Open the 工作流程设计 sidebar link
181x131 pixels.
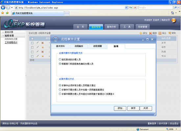tap(11, 43)
